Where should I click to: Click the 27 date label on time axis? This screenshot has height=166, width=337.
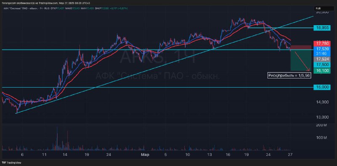coord(290,154)
